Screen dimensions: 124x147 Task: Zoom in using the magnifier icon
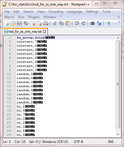[108, 23]
